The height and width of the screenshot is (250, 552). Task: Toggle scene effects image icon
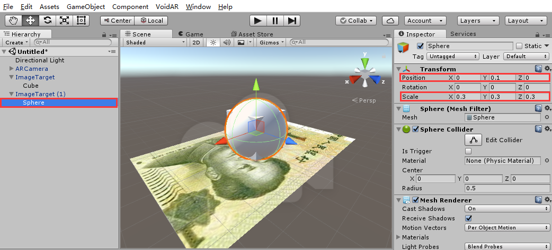tap(241, 42)
